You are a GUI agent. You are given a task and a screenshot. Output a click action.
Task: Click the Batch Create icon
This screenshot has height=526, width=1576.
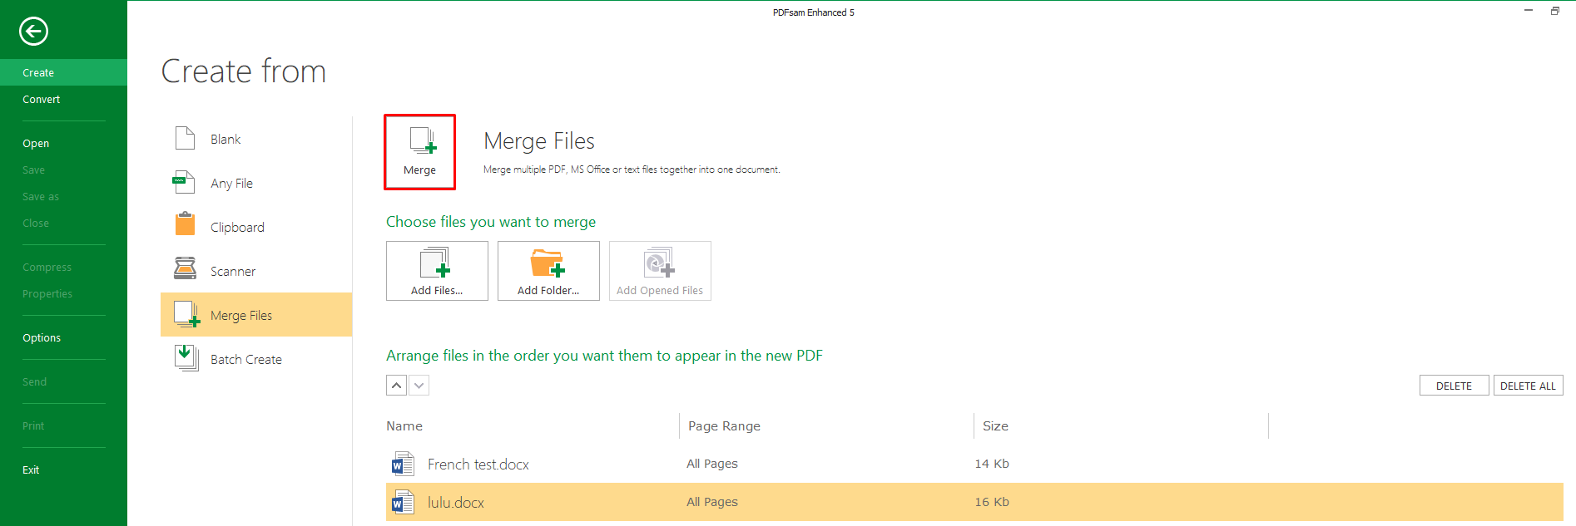[x=186, y=358]
